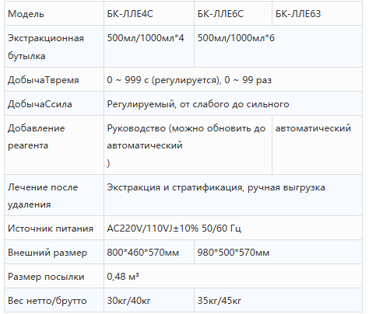Click the 980*500*570мм dimension cell

(278, 252)
